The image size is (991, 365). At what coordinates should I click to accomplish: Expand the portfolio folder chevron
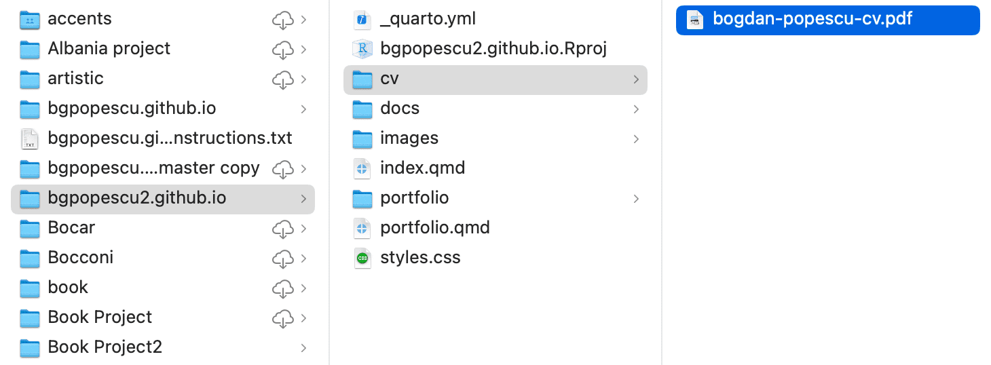(636, 199)
